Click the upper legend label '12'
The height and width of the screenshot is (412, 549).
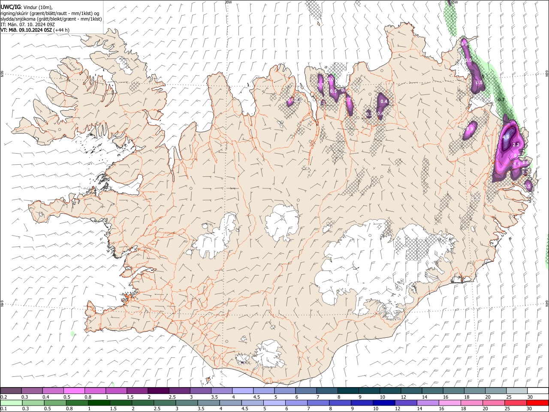pyautogui.click(x=403, y=397)
